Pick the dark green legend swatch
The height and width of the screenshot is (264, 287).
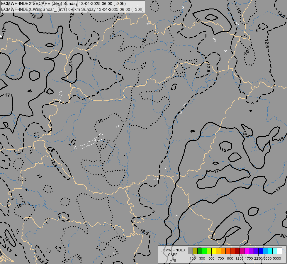[x=200, y=251]
